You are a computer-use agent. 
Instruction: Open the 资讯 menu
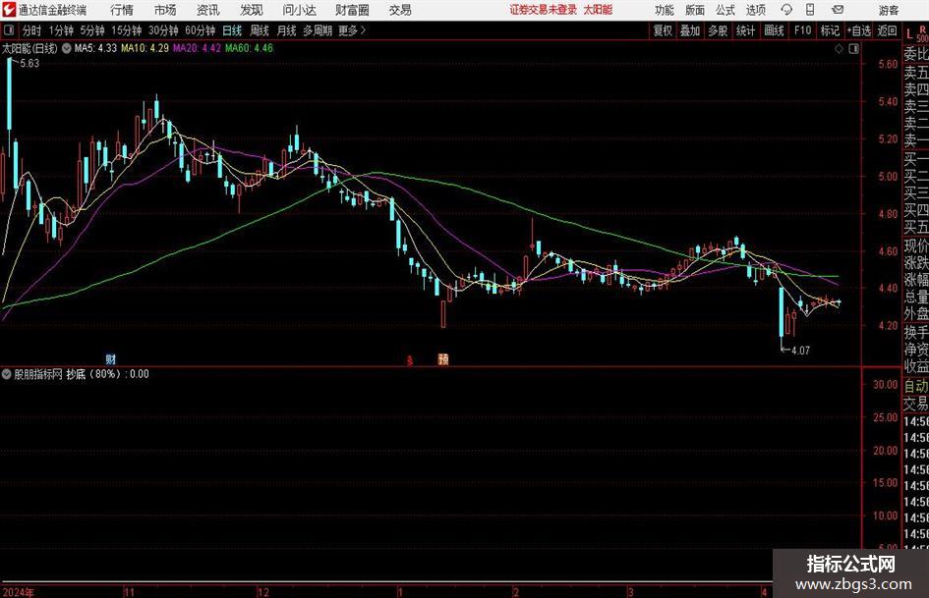tap(208, 10)
